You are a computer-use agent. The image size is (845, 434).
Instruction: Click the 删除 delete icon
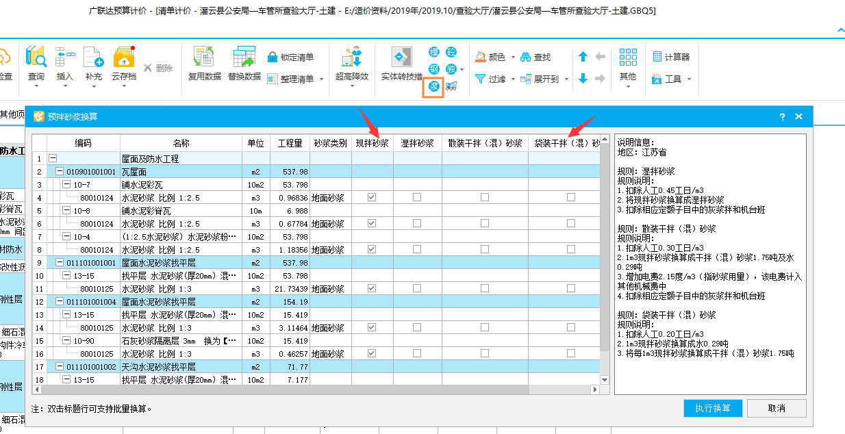coord(148,68)
